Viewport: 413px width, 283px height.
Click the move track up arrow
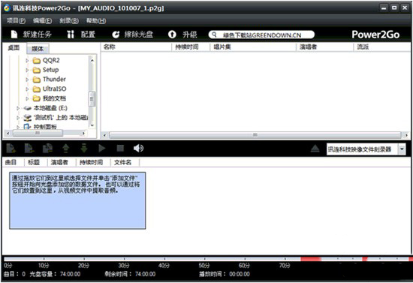coord(65,149)
